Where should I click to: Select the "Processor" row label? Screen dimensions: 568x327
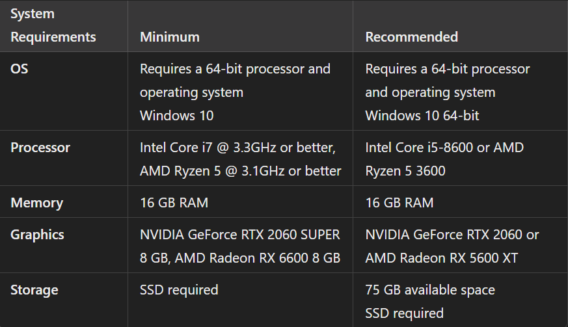point(40,148)
